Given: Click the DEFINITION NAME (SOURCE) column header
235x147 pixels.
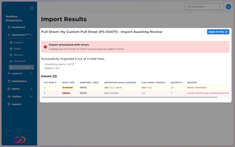Looking at the screenshot, I should [x=120, y=83].
